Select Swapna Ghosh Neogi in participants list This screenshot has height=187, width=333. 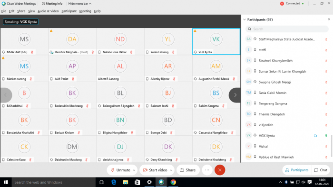pos(286,82)
